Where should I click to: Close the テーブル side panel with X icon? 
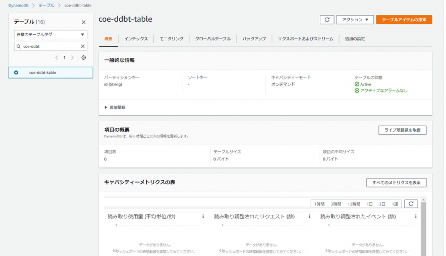[x=84, y=22]
